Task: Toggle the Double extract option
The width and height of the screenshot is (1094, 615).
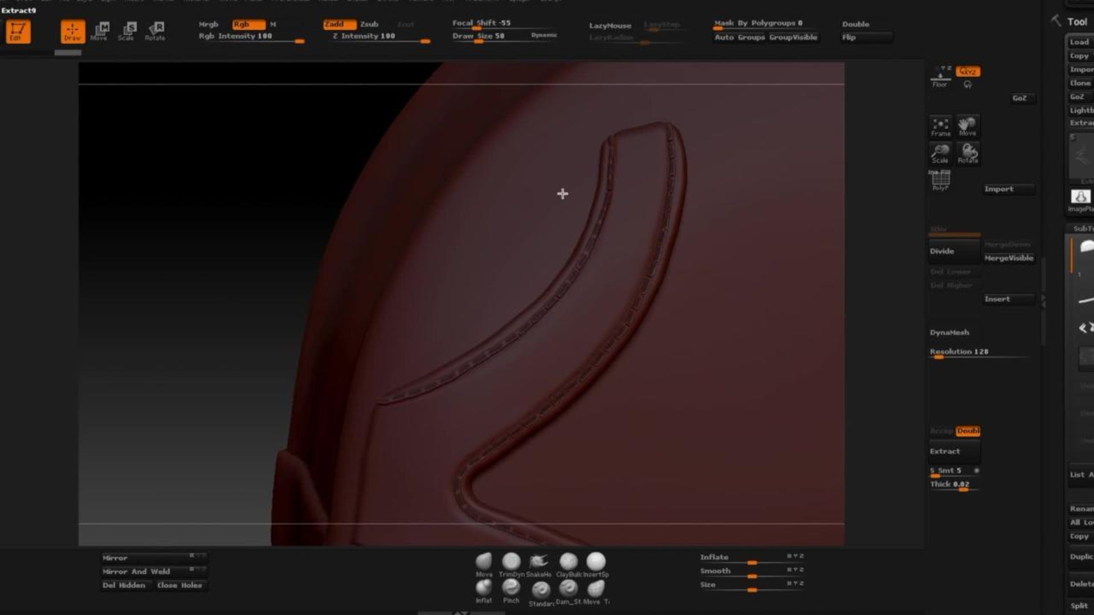Action: [968, 431]
